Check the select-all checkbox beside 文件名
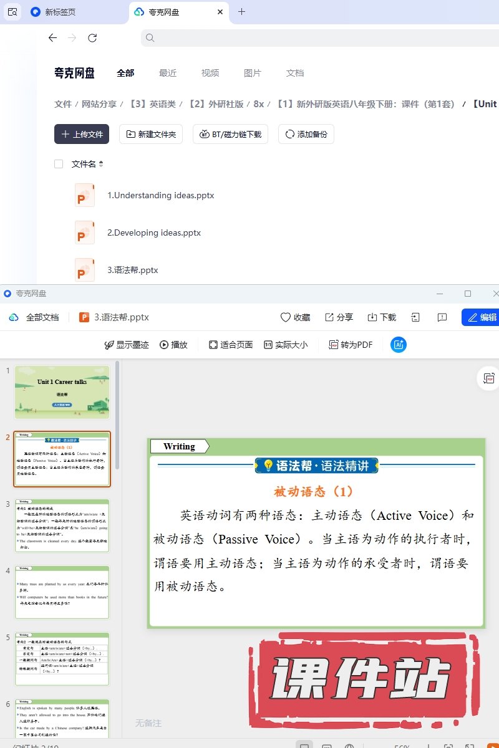 click(59, 164)
